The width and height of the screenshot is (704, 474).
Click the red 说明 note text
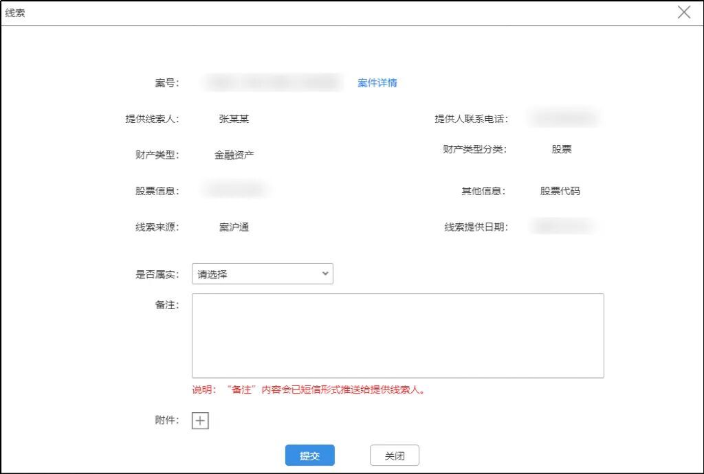pyautogui.click(x=309, y=390)
